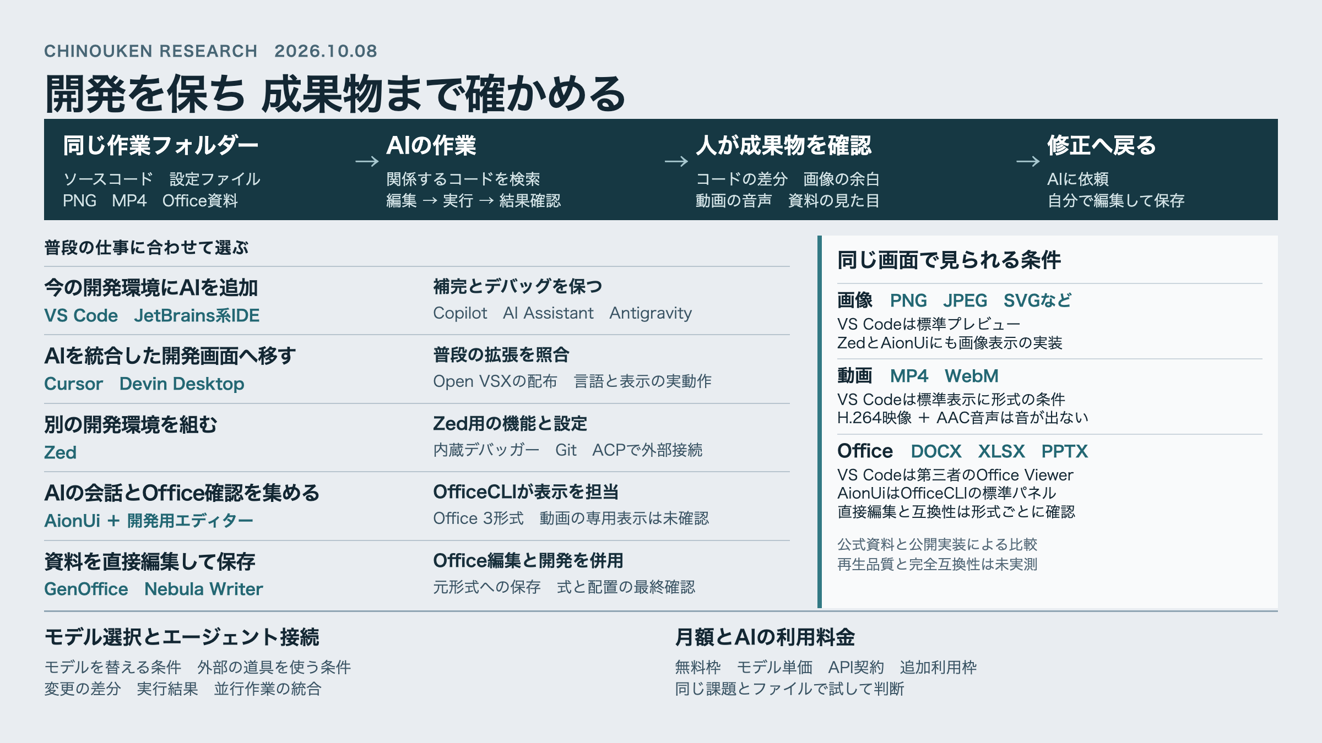Click the date '2026.10.08'
Viewport: 1322px width, 743px height.
326,51
